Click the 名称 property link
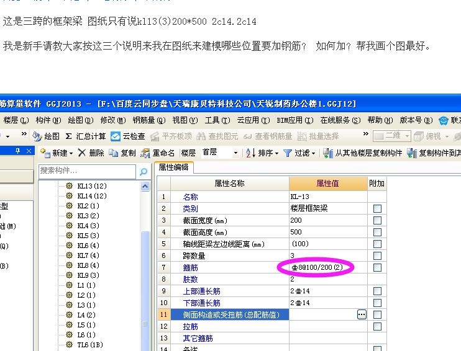This screenshot has height=351, width=461. click(x=190, y=197)
